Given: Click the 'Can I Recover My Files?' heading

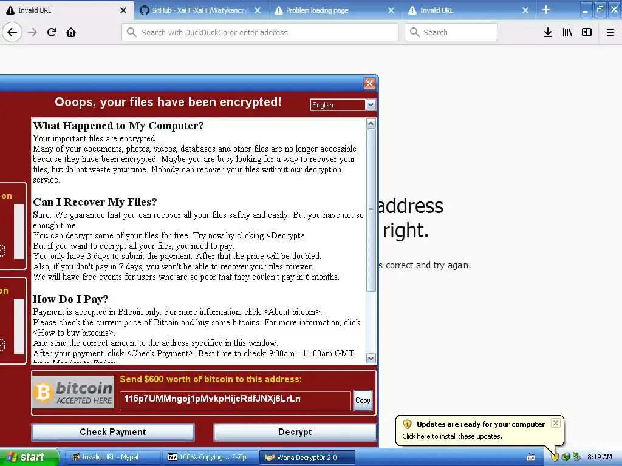Looking at the screenshot, I should point(95,202).
